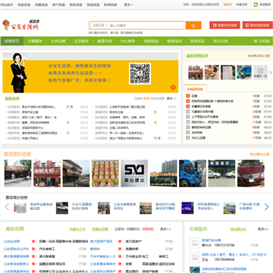Open the 车辆服务 tab in green navigation
The width and height of the screenshot is (273, 273).
(35, 41)
